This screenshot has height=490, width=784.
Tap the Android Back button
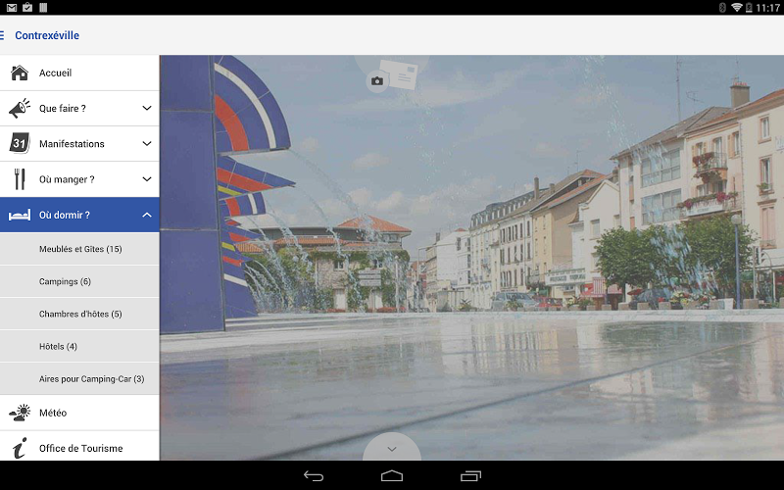314,476
